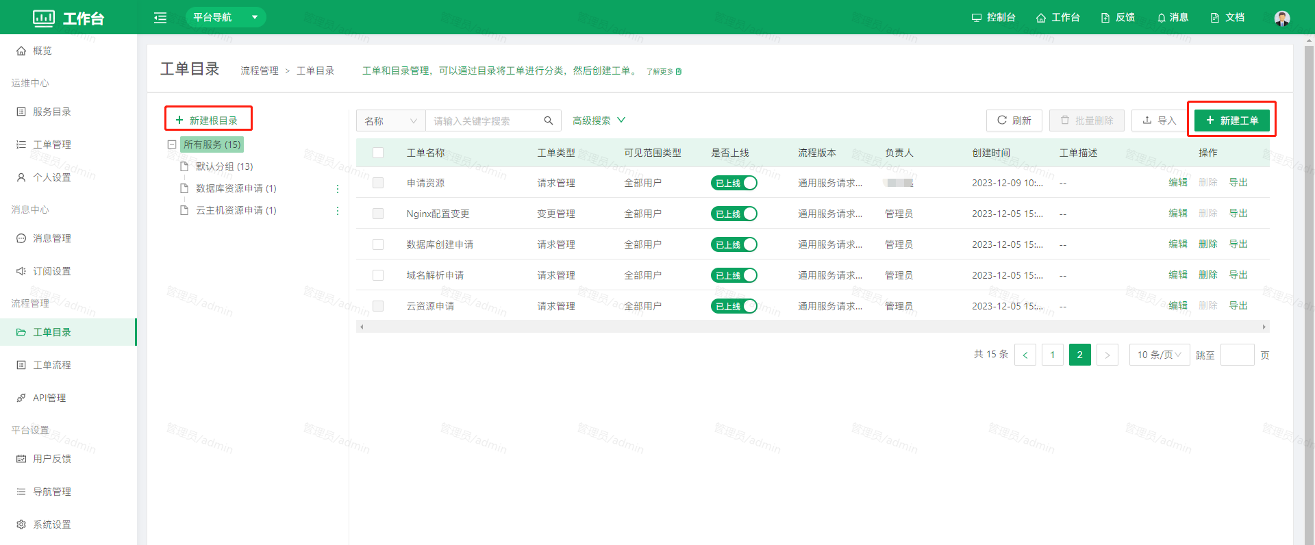Toggle 已上线 switch for 云资源申请
Screen dimensions: 1315x545
pos(734,306)
